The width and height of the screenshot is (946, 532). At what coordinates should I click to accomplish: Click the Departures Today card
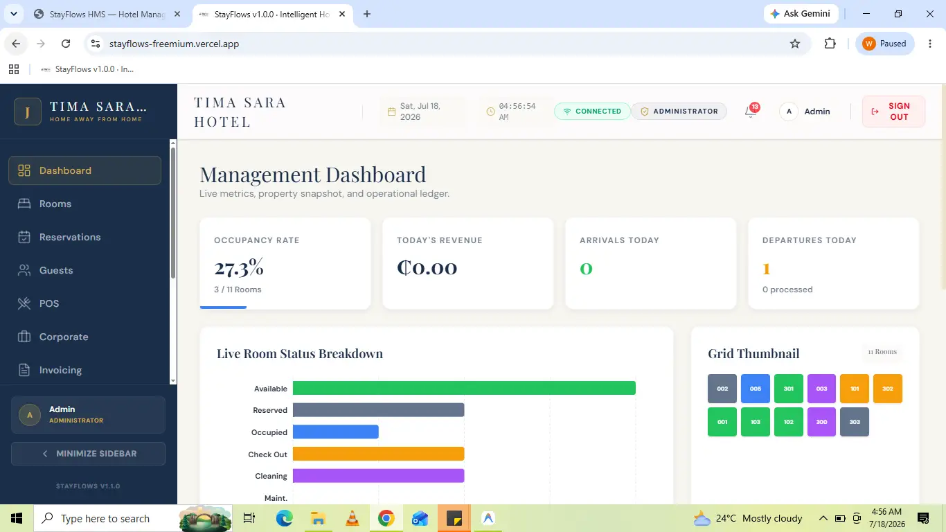834,263
